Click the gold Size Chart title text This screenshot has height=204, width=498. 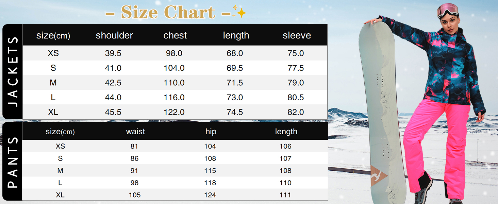[x=168, y=12]
